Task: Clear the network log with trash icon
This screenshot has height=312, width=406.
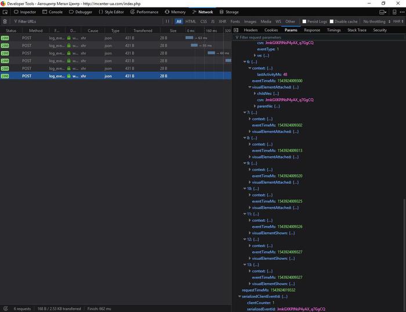Action: [5, 21]
